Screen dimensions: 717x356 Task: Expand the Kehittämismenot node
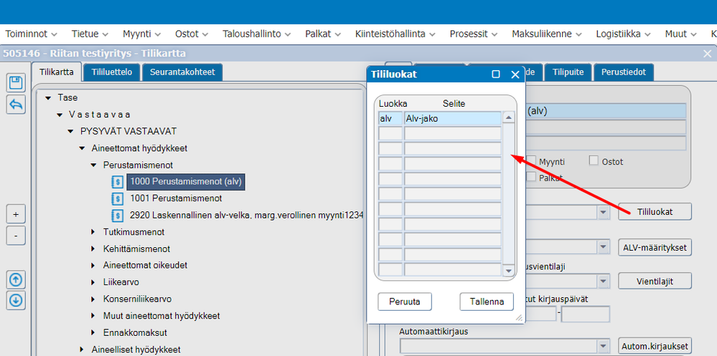[x=93, y=249]
